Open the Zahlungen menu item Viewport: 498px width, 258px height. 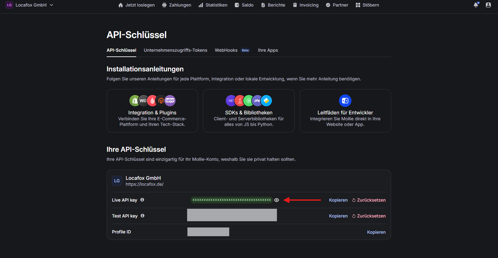tap(176, 5)
